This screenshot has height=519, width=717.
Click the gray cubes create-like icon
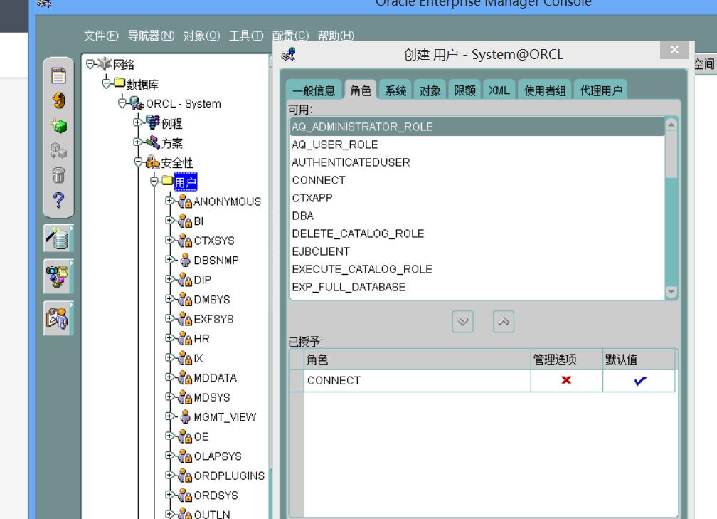[58, 150]
